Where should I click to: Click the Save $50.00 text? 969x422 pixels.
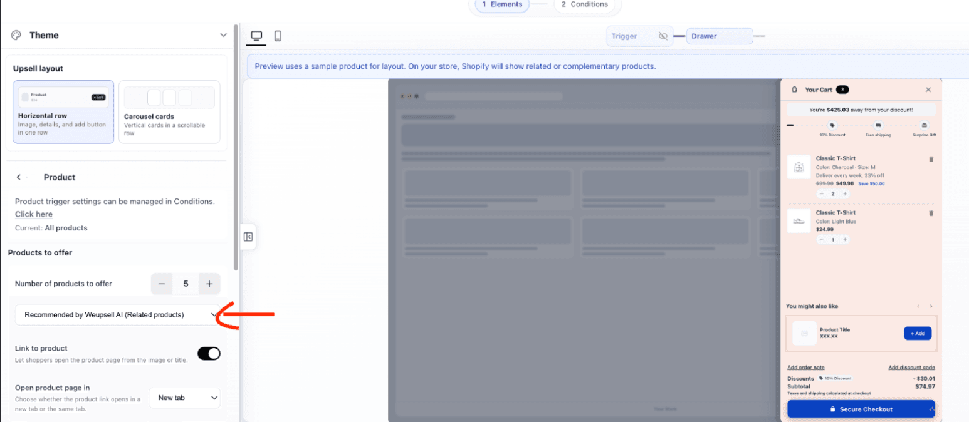871,183
